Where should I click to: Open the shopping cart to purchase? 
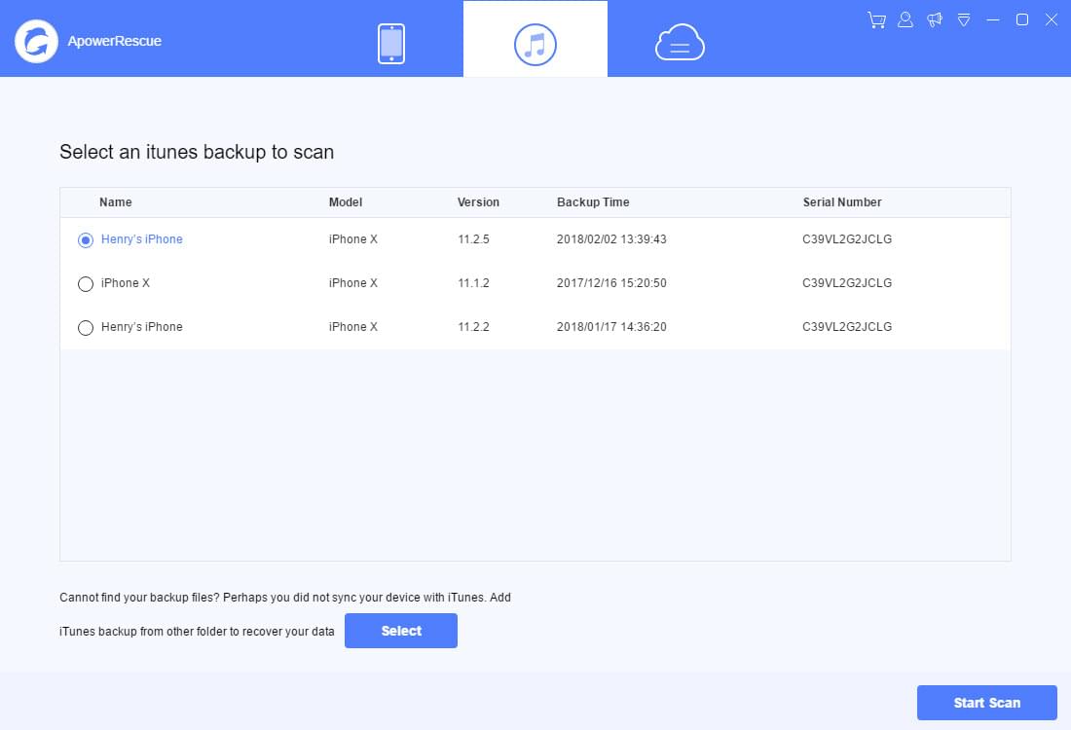click(x=875, y=19)
